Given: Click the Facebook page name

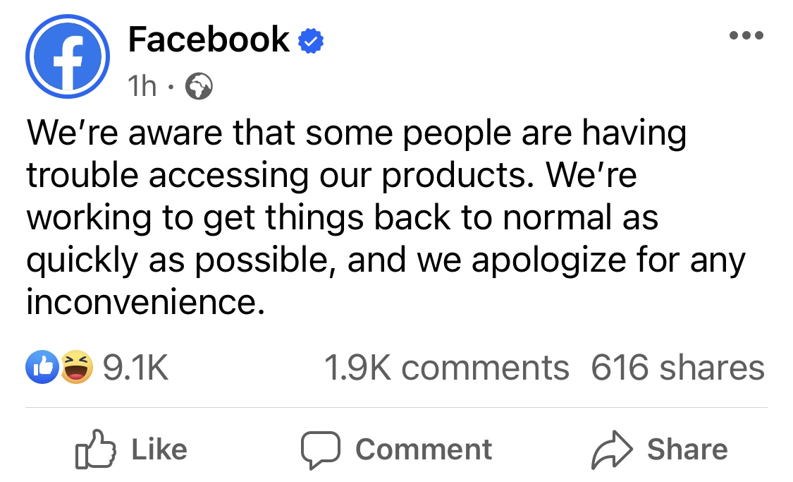Looking at the screenshot, I should point(209,40).
